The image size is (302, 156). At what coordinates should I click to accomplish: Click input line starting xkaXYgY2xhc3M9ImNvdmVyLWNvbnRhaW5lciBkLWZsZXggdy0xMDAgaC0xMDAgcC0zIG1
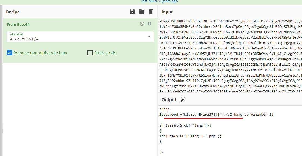230,59
